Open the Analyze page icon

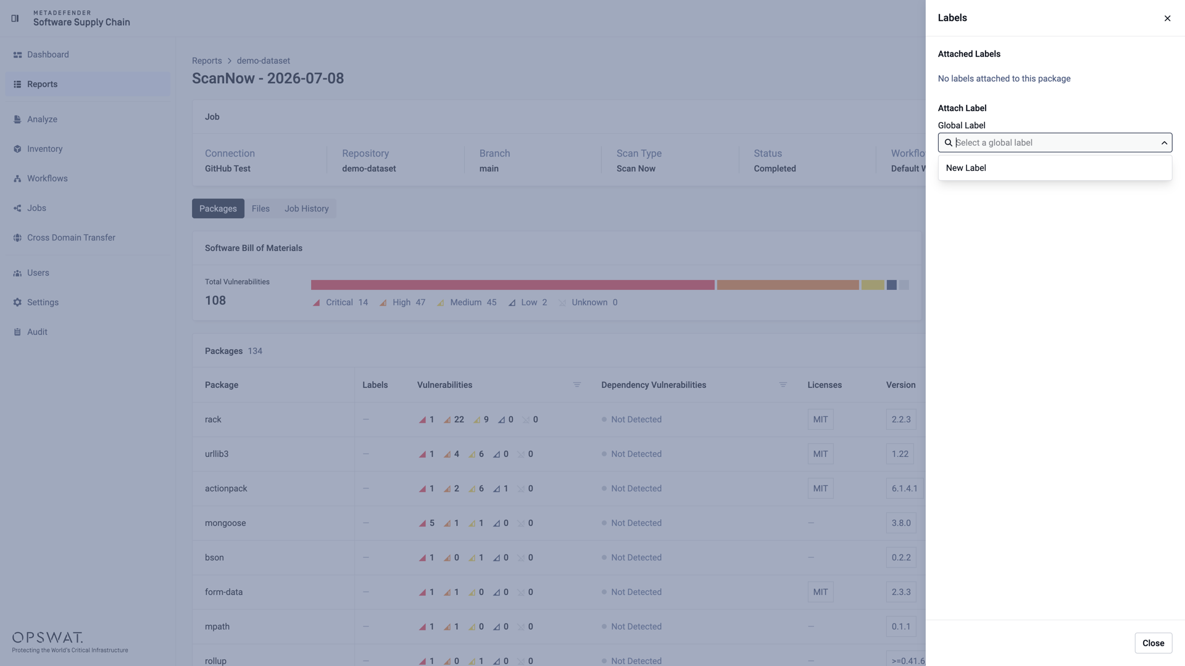pyautogui.click(x=17, y=120)
